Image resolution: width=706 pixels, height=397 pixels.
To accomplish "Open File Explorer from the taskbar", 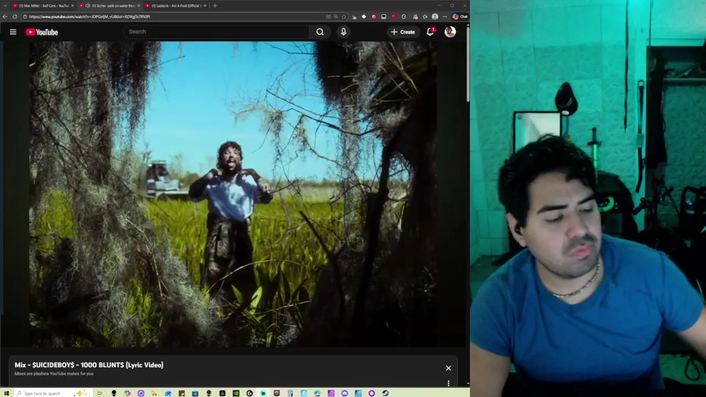I will coord(154,393).
